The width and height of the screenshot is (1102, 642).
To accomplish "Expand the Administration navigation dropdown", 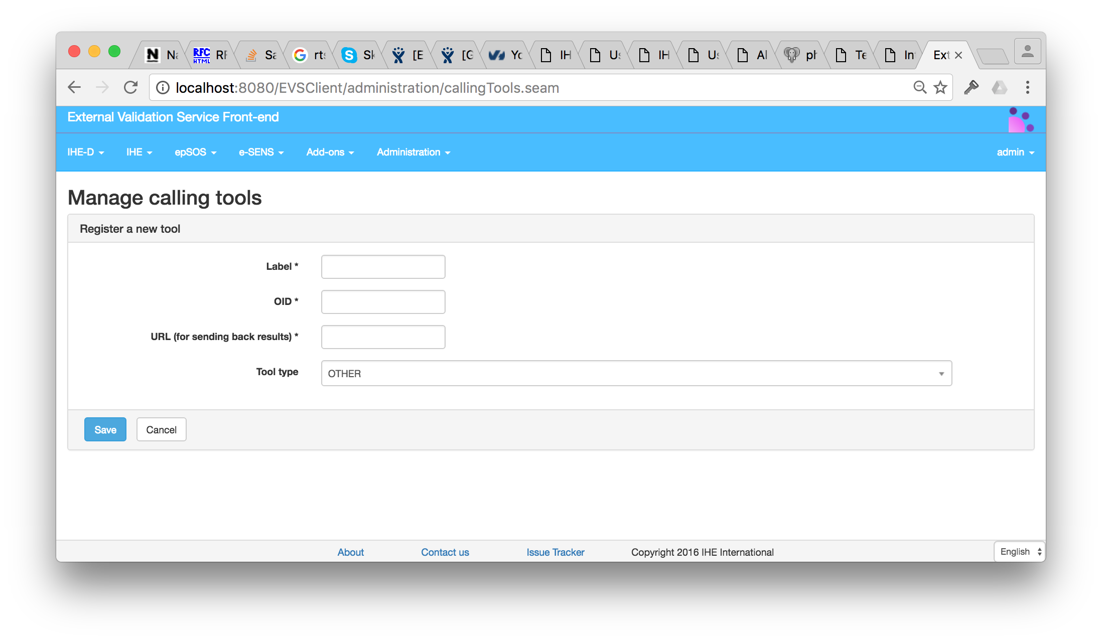I will (x=413, y=151).
